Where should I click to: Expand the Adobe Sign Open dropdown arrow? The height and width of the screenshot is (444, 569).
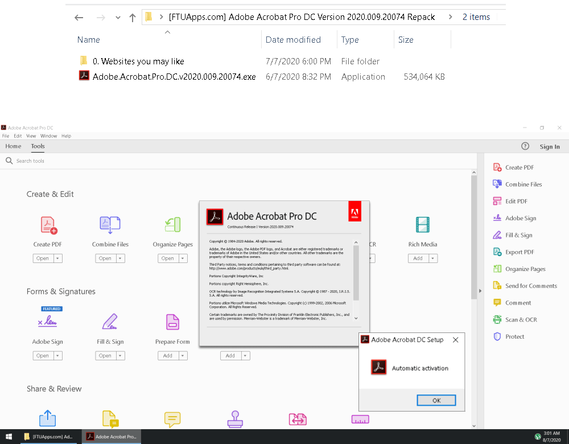coord(57,356)
